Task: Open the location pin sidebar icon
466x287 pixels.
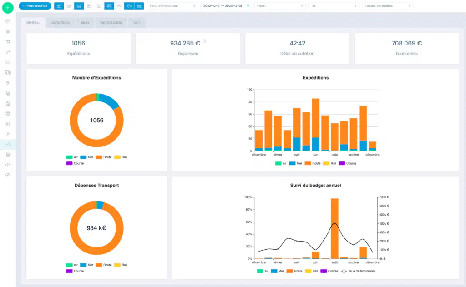Action: (x=8, y=83)
